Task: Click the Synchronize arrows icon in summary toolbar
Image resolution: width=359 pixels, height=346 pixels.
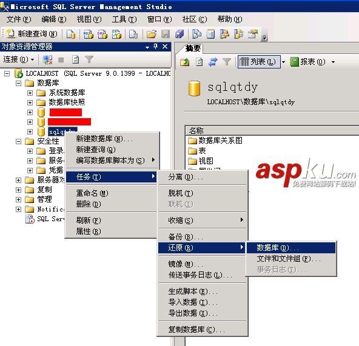Action: click(213, 62)
